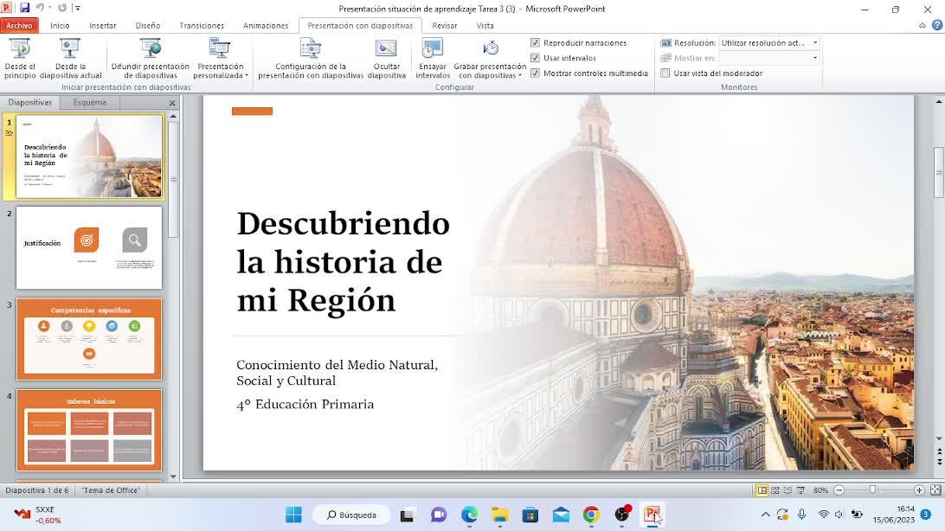The image size is (945, 531).
Task: Select the Justificación slide thumbnail
Action: 89,247
